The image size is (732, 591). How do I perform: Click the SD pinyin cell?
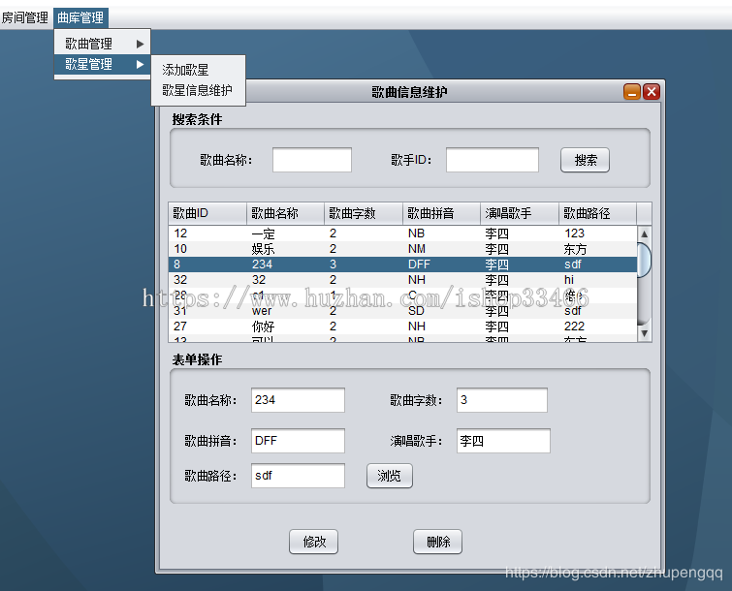click(x=441, y=311)
